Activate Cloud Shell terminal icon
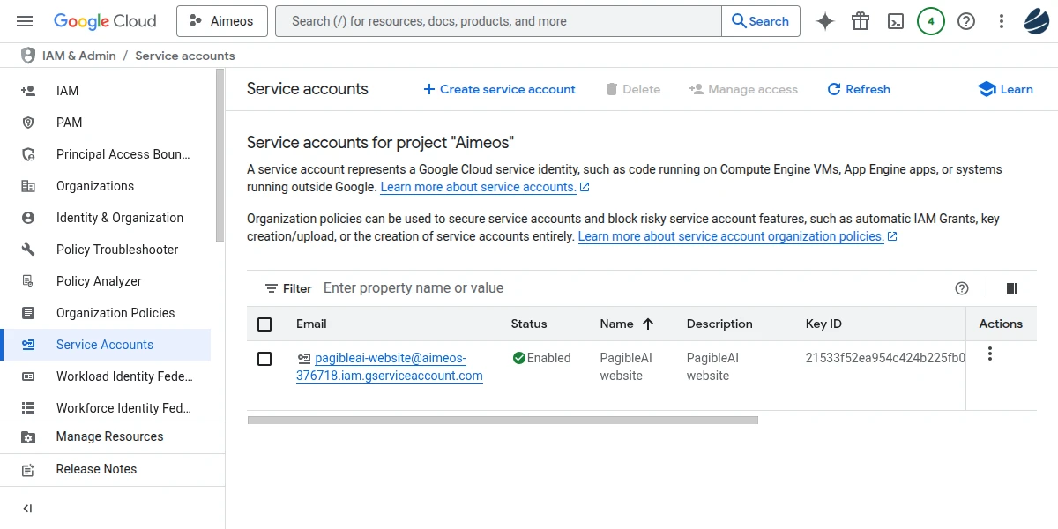The image size is (1058, 529). (x=896, y=21)
